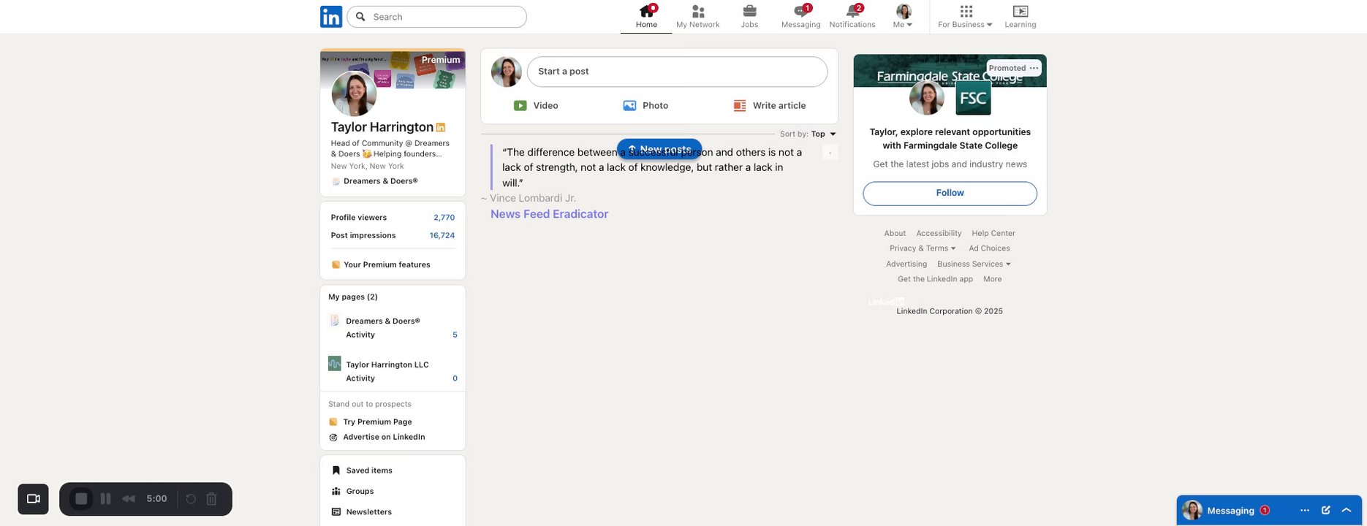Go to the Home tab
Image resolution: width=1367 pixels, height=526 pixels.
646,17
